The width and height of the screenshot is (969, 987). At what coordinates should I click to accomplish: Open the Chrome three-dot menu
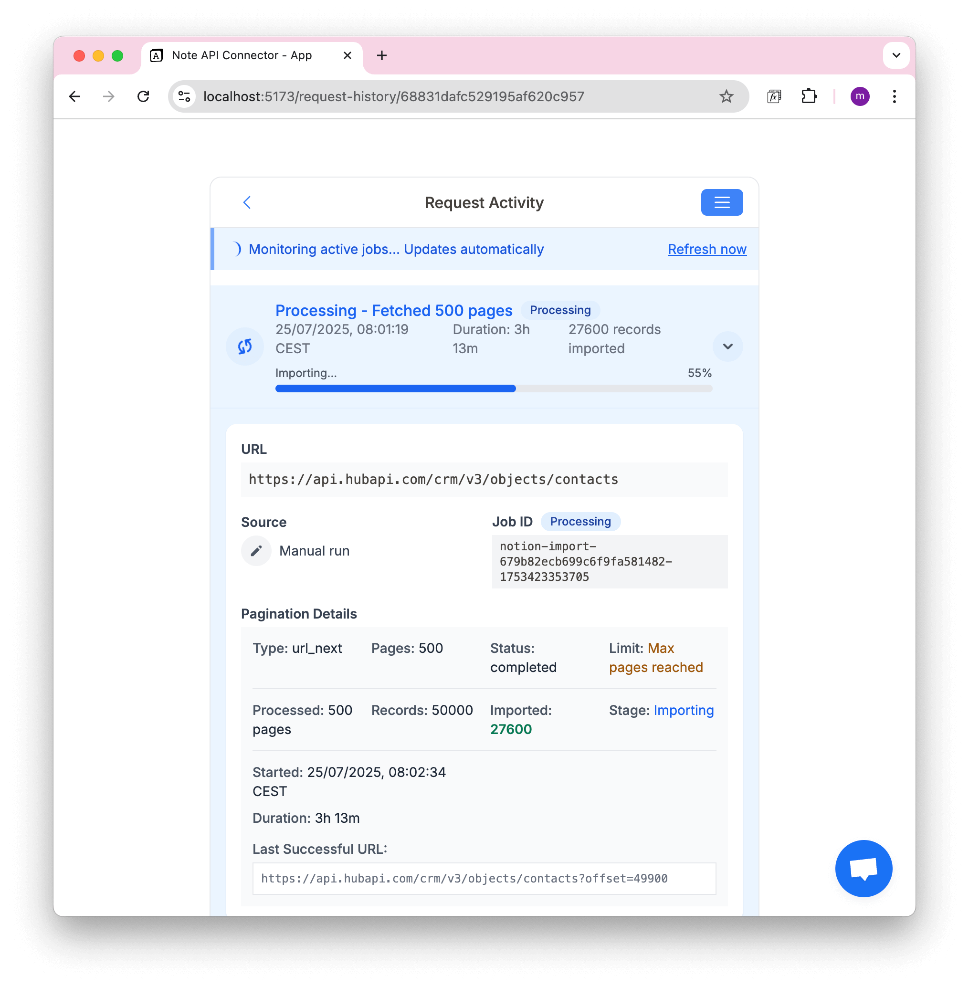[x=894, y=96]
